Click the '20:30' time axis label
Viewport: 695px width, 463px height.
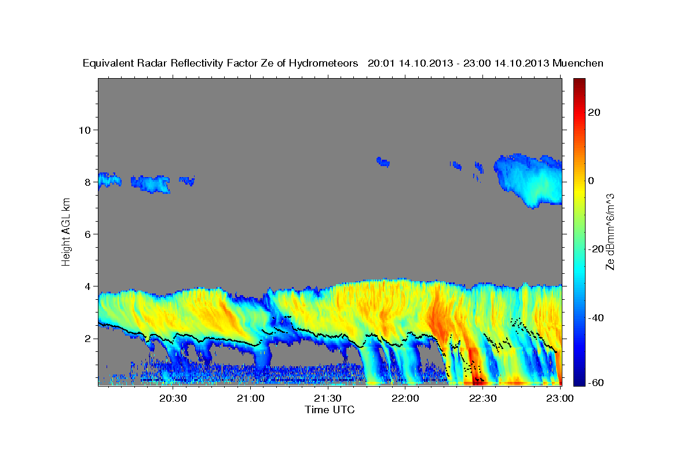[x=173, y=398]
